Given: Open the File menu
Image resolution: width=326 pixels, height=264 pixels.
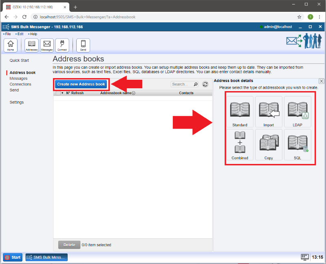Looking at the screenshot, I should [8, 34].
